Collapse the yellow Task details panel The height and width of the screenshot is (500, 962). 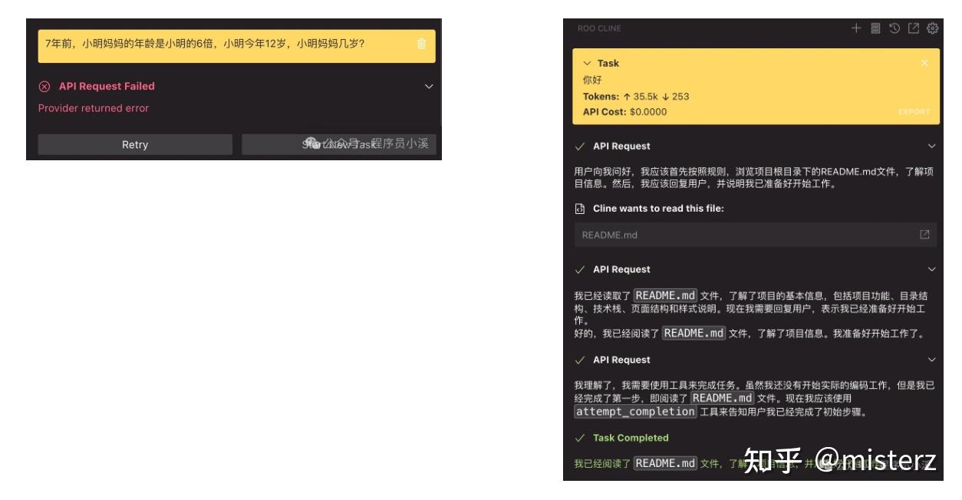(587, 63)
